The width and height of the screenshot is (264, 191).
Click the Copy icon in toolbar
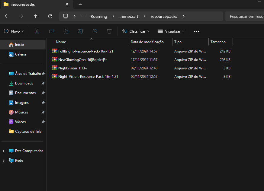(x=51, y=31)
